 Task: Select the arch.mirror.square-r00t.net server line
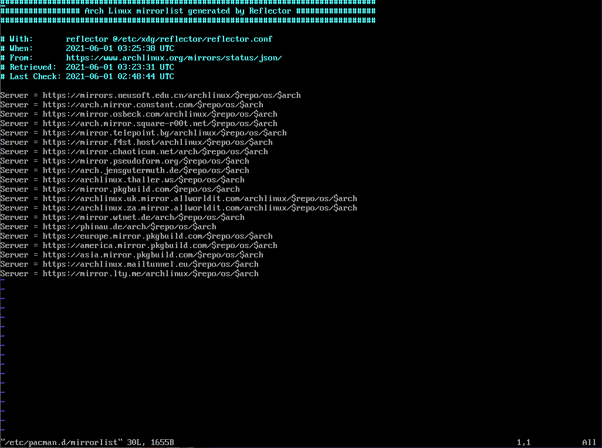point(138,124)
